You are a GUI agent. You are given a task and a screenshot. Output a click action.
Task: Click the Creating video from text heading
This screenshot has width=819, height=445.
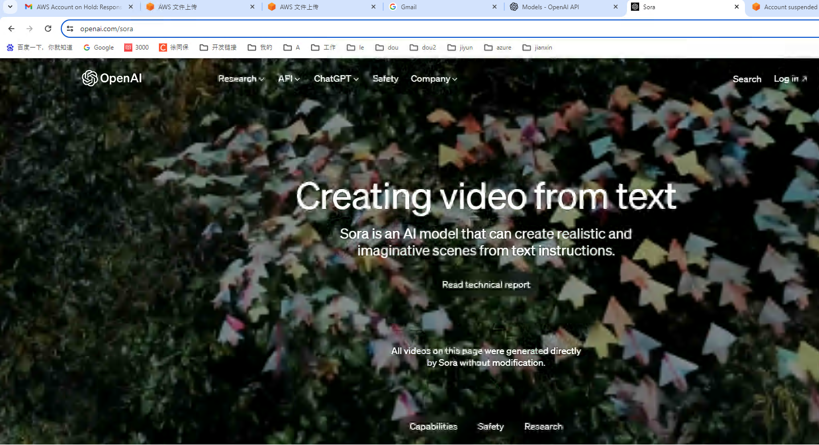[x=486, y=197]
